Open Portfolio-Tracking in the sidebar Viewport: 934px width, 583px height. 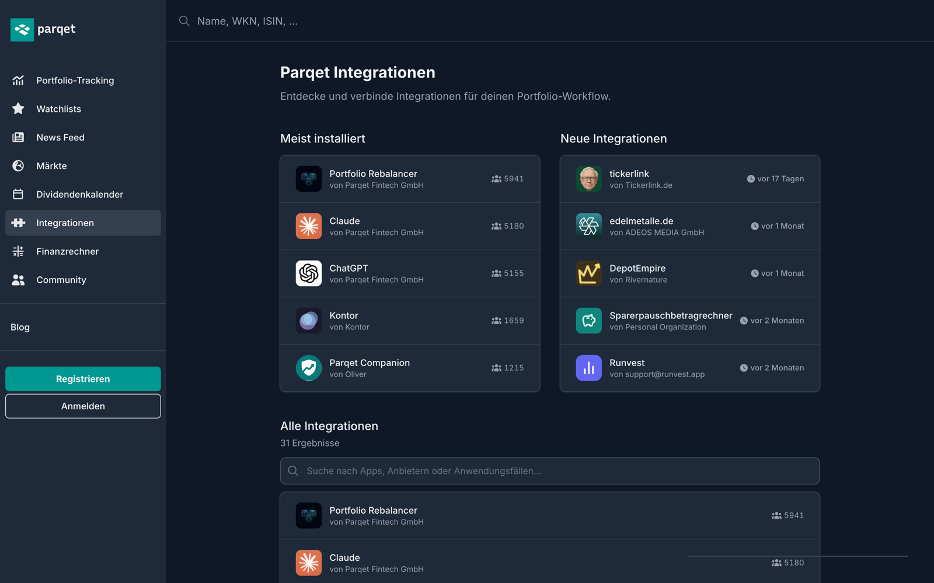click(83, 80)
